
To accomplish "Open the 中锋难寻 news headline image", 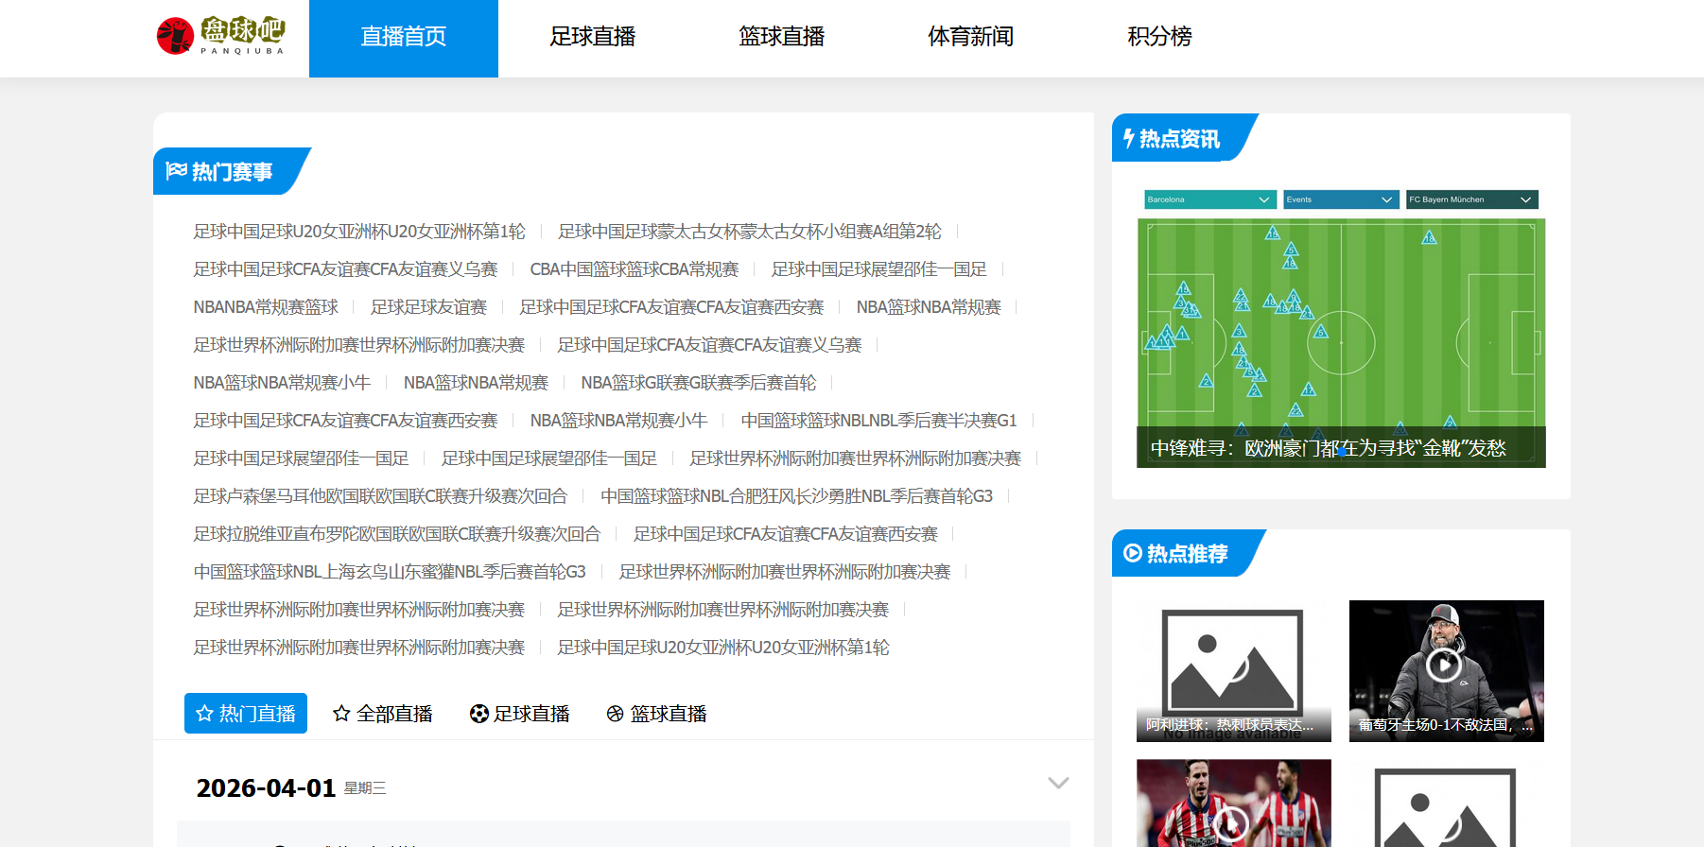I will (1341, 328).
